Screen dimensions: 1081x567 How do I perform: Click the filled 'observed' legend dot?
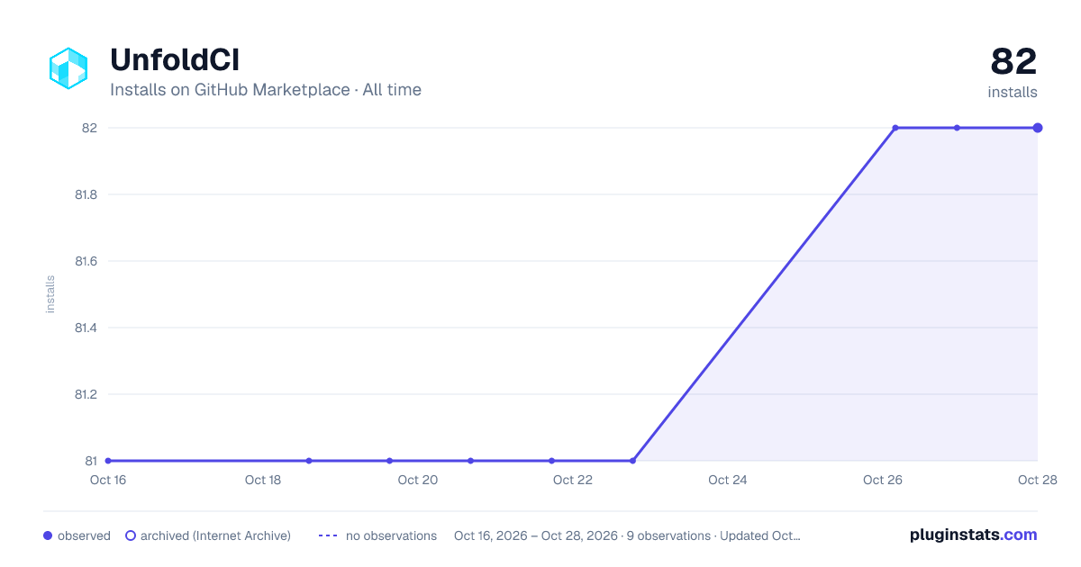coord(48,535)
